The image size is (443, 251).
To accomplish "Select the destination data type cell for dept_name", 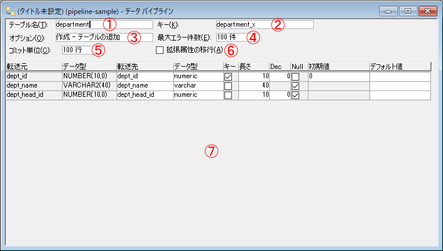I will click(198, 86).
